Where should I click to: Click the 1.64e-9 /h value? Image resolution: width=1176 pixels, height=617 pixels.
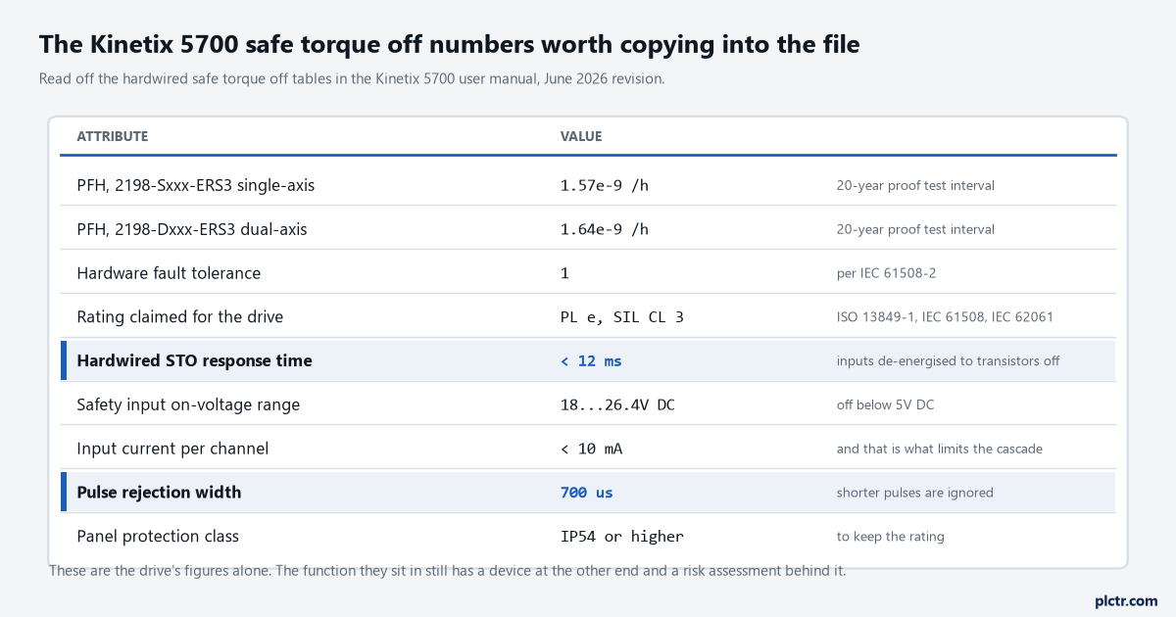605,229
